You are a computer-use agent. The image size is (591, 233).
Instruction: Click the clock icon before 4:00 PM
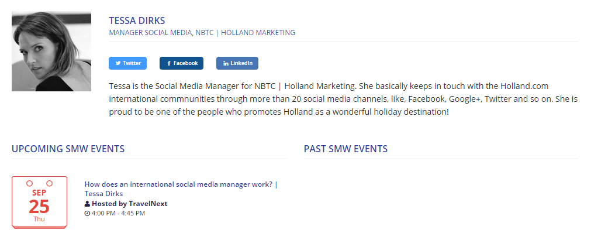pyautogui.click(x=87, y=213)
